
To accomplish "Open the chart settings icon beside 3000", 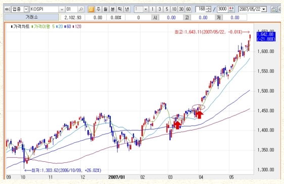I will point(231,9).
